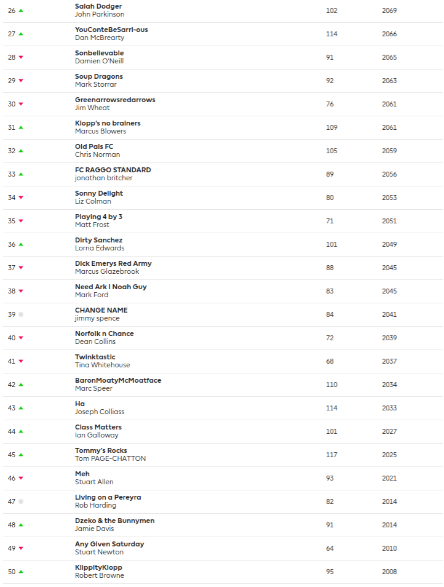Open YouConteBeSarri-ous team page
The width and height of the screenshot is (444, 587).
(111, 30)
